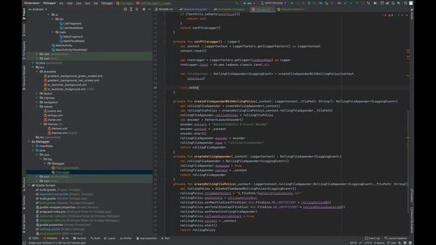Switch to the README.md editor tab
The height and width of the screenshot is (245, 436).
(x=164, y=9)
